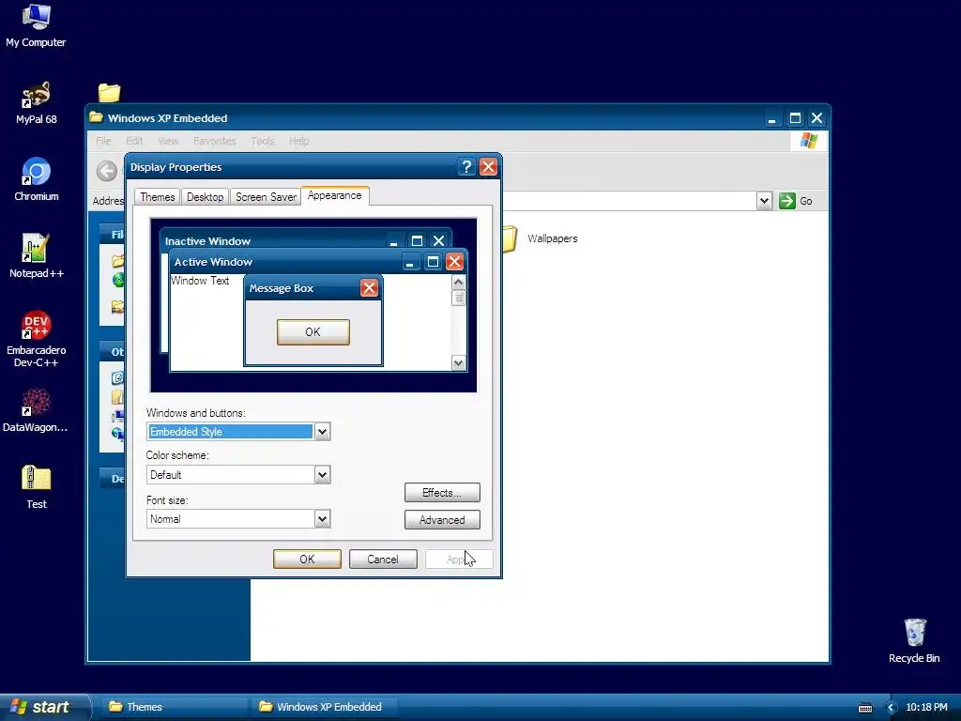Open My Computer desktop icon
This screenshot has width=961, height=721.
point(36,24)
